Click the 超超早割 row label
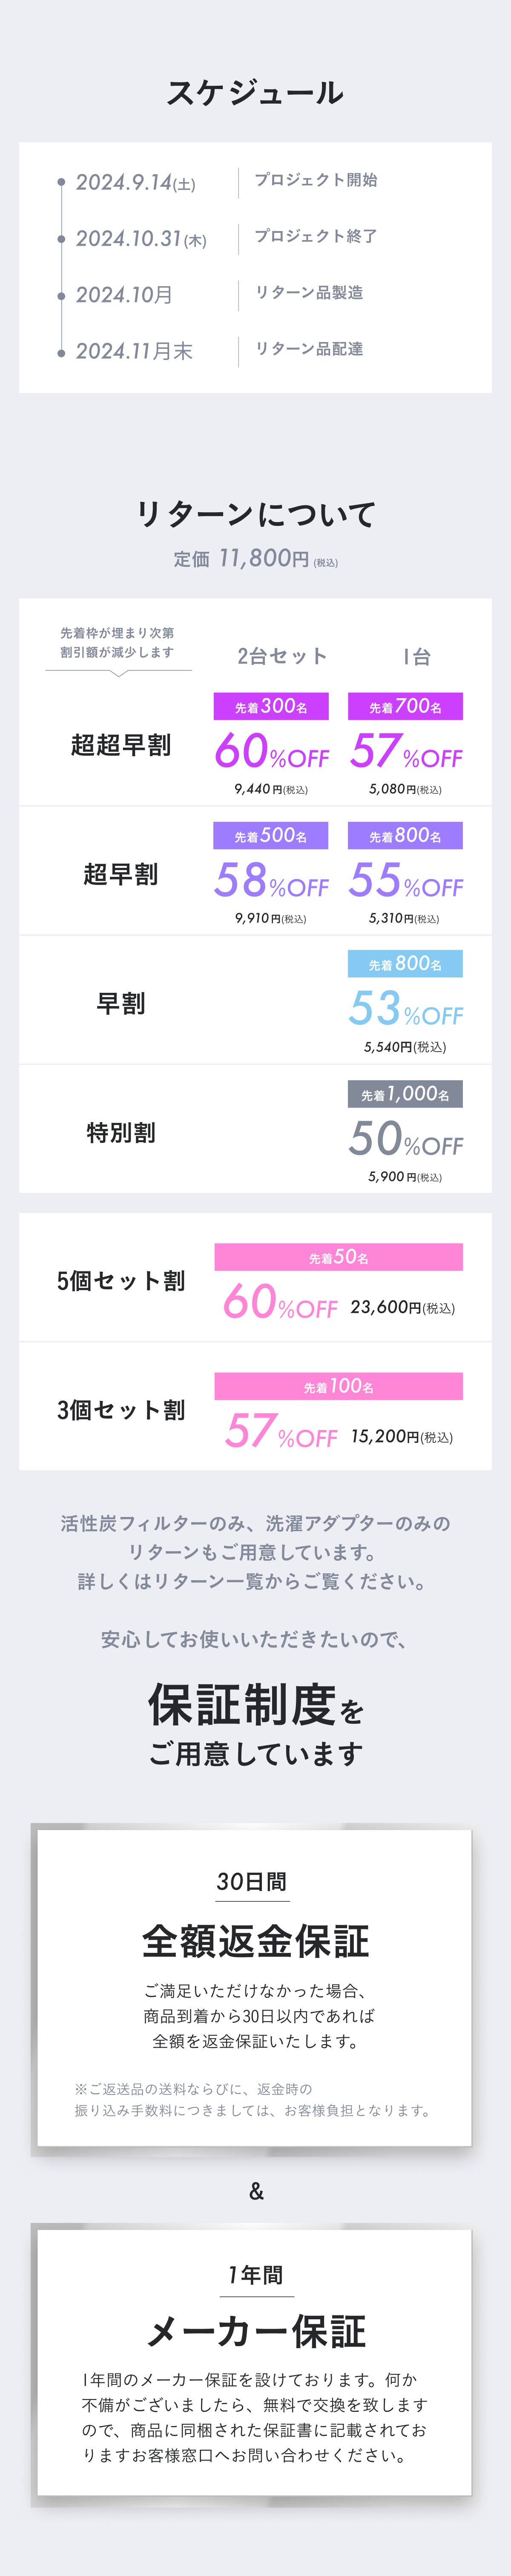This screenshot has width=511, height=2576. (x=121, y=746)
